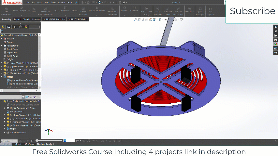
Task: Click the Print icon in top toolbar
Action: pyautogui.click(x=99, y=3)
